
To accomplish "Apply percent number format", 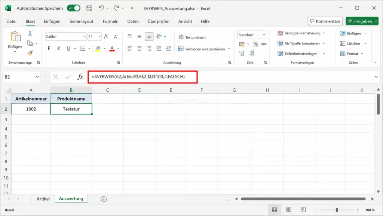I will 256,44.
